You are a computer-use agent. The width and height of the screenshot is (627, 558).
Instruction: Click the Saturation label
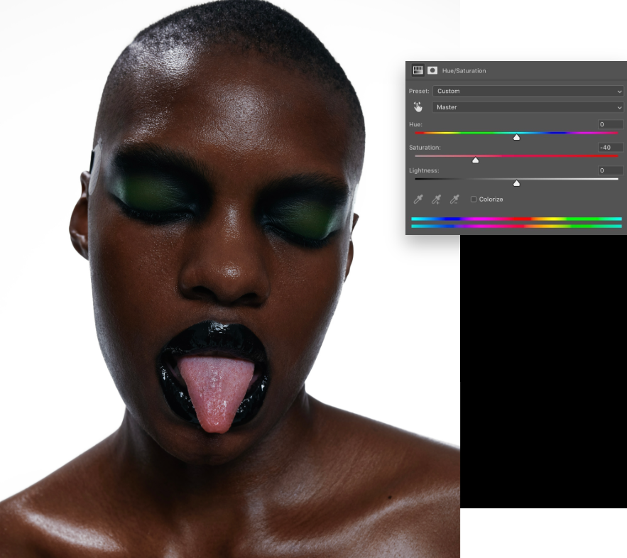(x=425, y=148)
